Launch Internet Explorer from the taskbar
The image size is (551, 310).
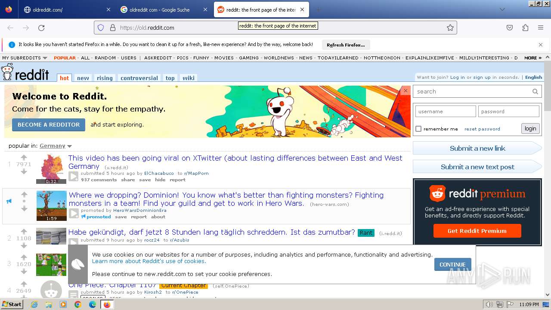point(34,304)
